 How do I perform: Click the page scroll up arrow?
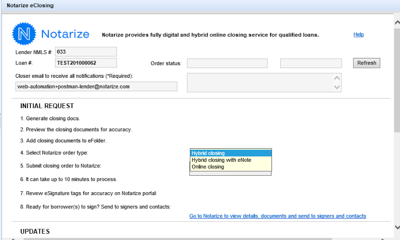click(397, 22)
